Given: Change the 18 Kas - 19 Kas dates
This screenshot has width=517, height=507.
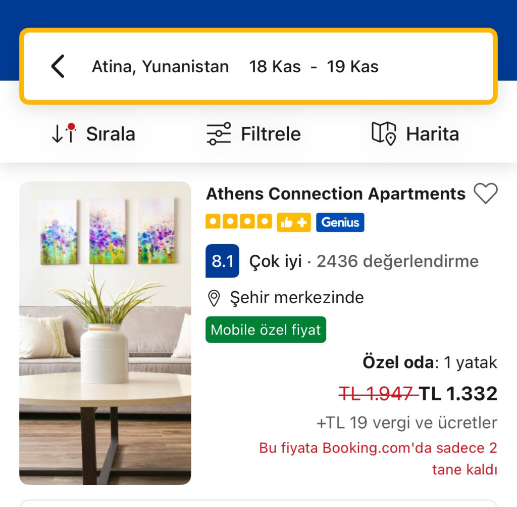Looking at the screenshot, I should point(314,67).
